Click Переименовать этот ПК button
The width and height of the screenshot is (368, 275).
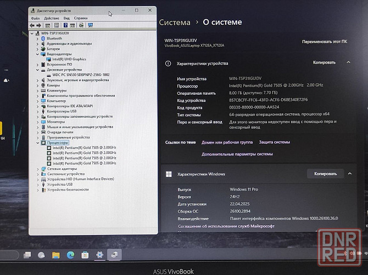325,42
